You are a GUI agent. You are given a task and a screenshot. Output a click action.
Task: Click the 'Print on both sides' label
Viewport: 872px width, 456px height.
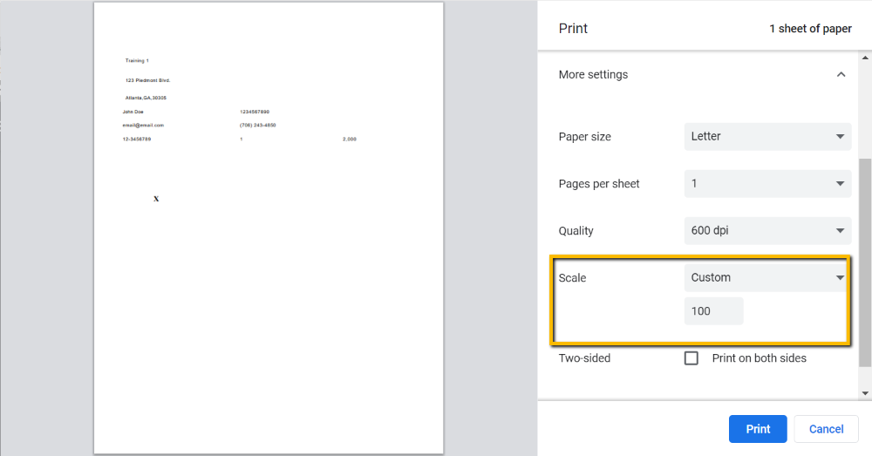coord(759,358)
